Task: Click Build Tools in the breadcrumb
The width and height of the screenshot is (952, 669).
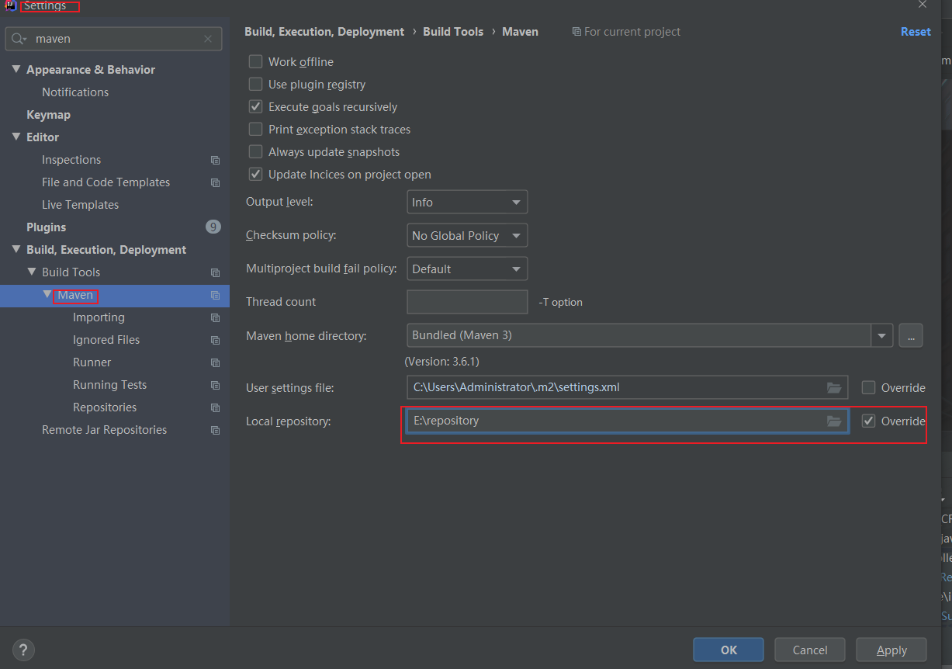Action: pos(453,32)
